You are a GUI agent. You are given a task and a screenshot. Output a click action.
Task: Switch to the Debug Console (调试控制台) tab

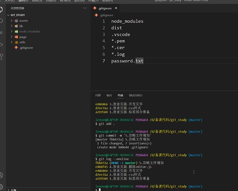pos(136,95)
